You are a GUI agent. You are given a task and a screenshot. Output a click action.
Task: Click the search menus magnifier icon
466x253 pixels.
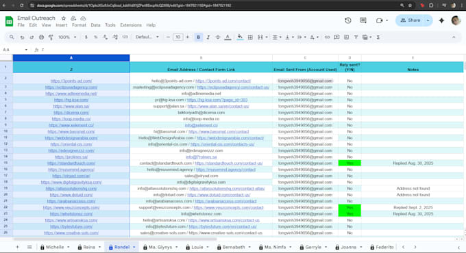[12, 37]
